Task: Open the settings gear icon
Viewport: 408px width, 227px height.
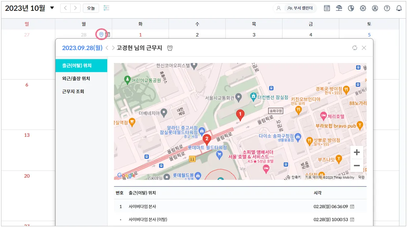Action: click(x=363, y=8)
